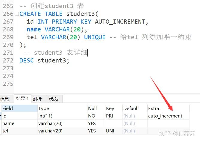Click (Null) default cell in id row
The width and height of the screenshot is (200, 142).
(x=135, y=116)
